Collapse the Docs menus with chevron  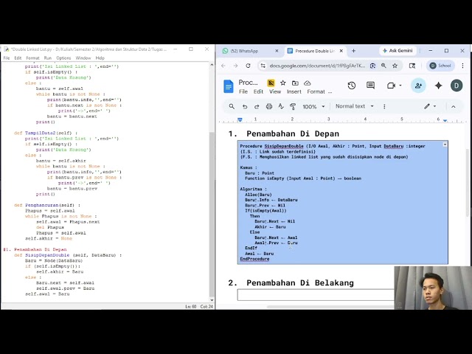454,106
